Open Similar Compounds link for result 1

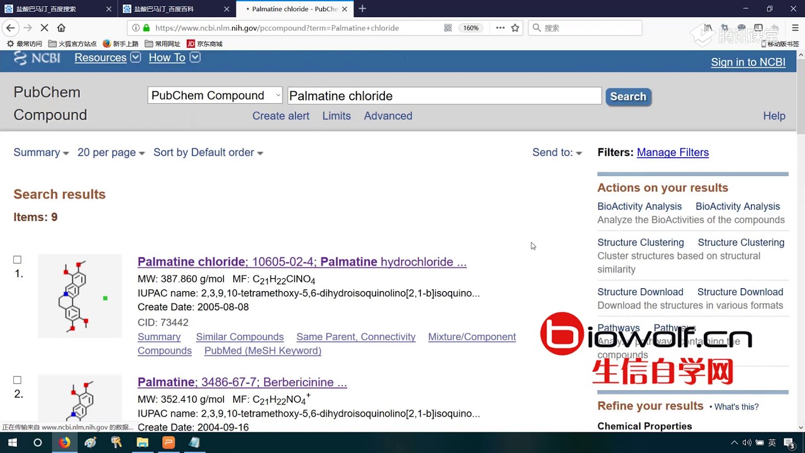[x=240, y=337]
